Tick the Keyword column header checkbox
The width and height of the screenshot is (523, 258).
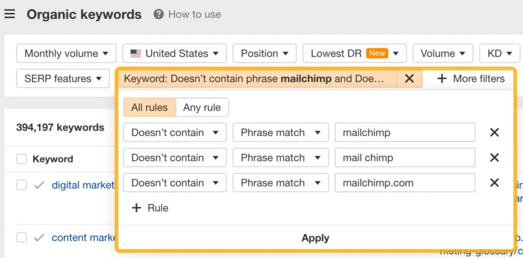click(21, 159)
